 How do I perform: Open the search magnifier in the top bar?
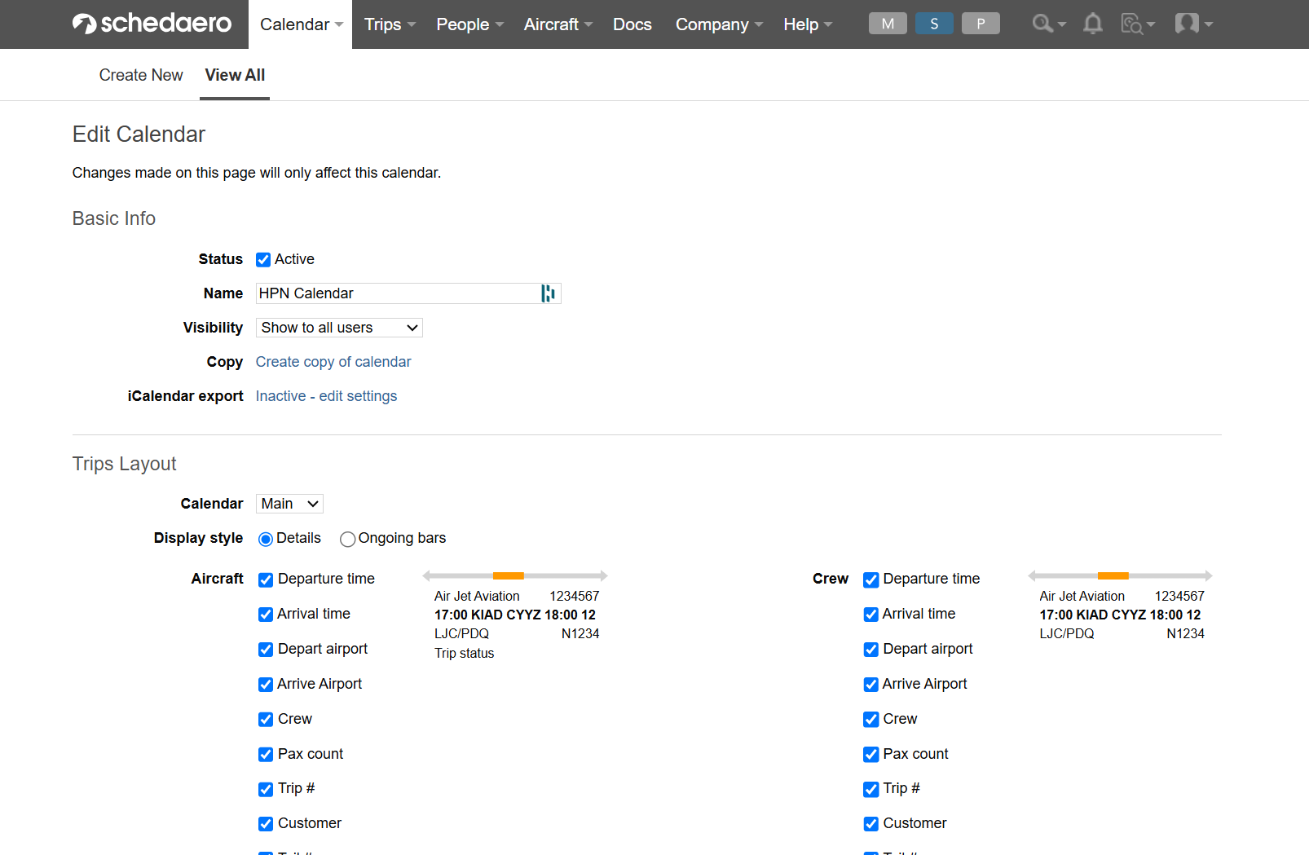coord(1043,24)
